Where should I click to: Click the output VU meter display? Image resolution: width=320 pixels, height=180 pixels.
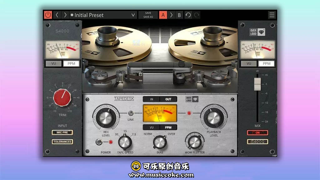click(257, 49)
